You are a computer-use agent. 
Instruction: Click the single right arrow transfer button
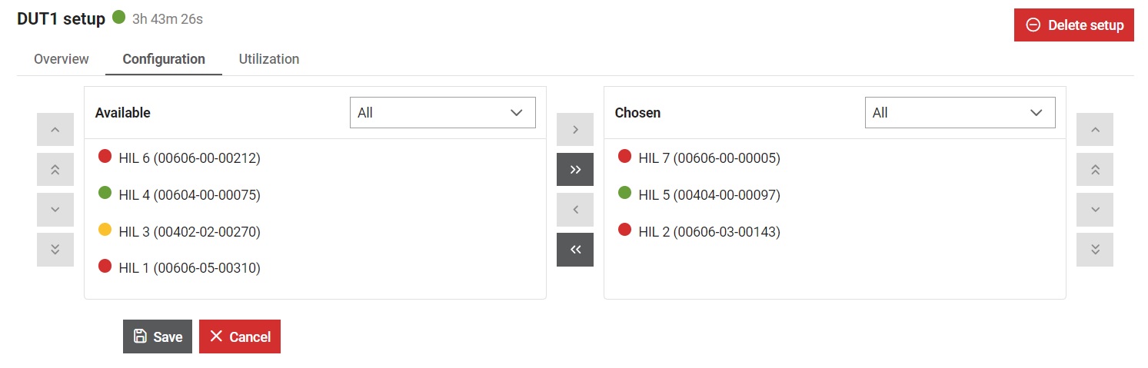(575, 130)
